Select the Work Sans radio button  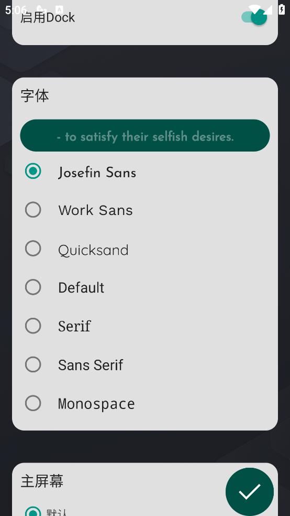click(33, 210)
